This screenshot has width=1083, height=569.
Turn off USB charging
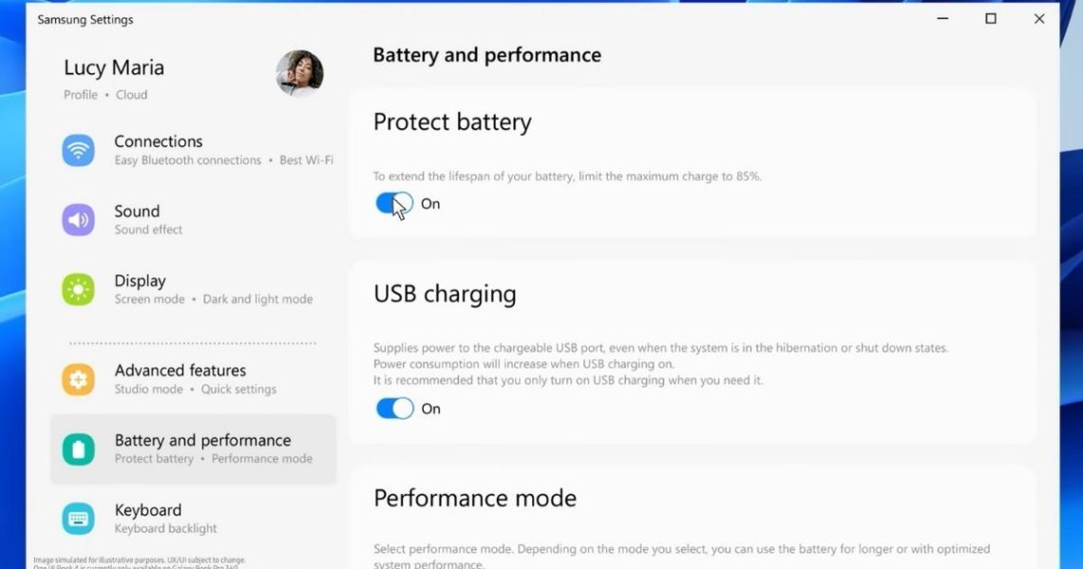tap(394, 408)
